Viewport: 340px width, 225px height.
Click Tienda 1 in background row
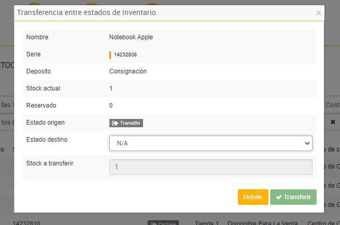[x=207, y=223]
